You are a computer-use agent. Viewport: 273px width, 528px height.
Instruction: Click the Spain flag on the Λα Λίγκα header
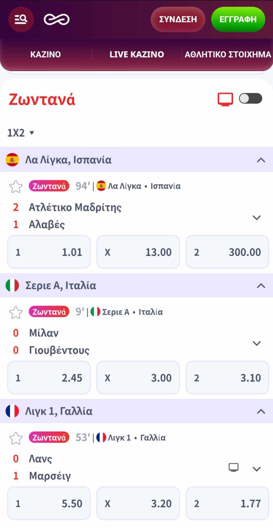point(12,160)
